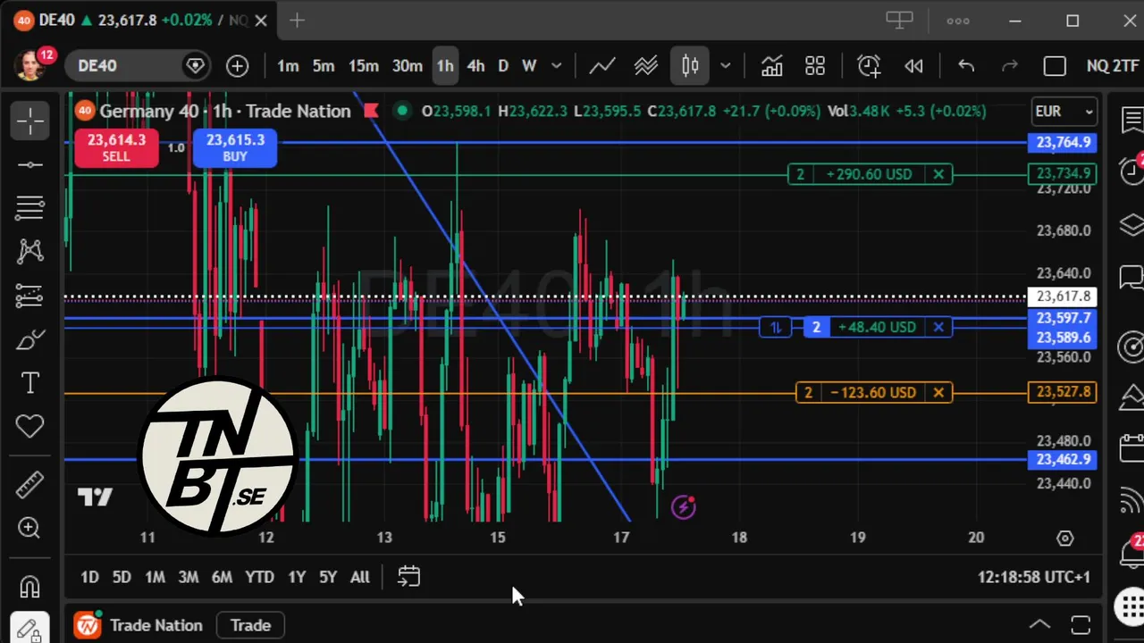This screenshot has width=1144, height=643.
Task: Click the lightning event marker on chart
Action: tap(684, 508)
